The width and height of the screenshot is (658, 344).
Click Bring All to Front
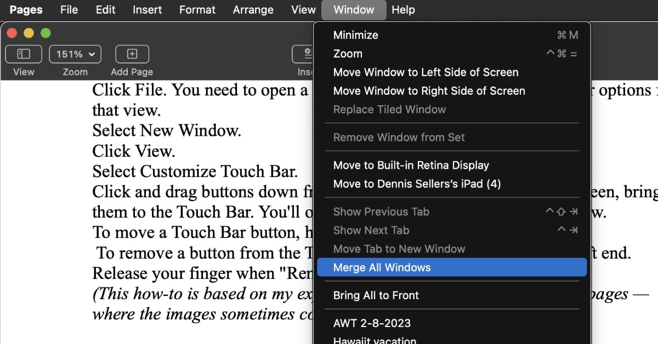point(376,295)
